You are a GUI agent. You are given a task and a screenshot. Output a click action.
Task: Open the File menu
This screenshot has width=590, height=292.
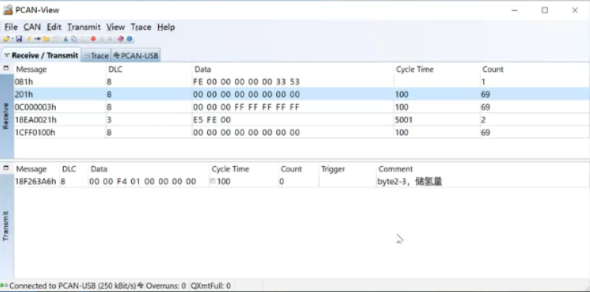[11, 27]
